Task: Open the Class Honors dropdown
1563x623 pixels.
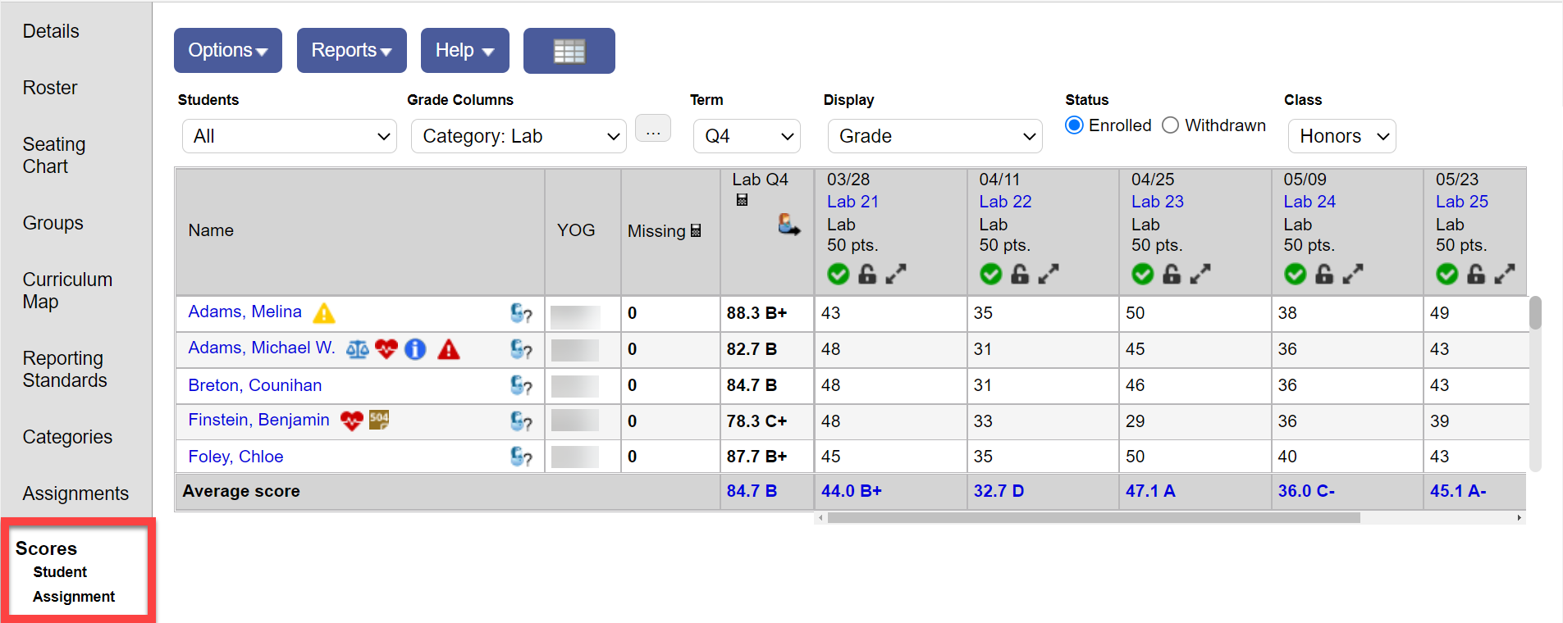Action: tap(1341, 136)
